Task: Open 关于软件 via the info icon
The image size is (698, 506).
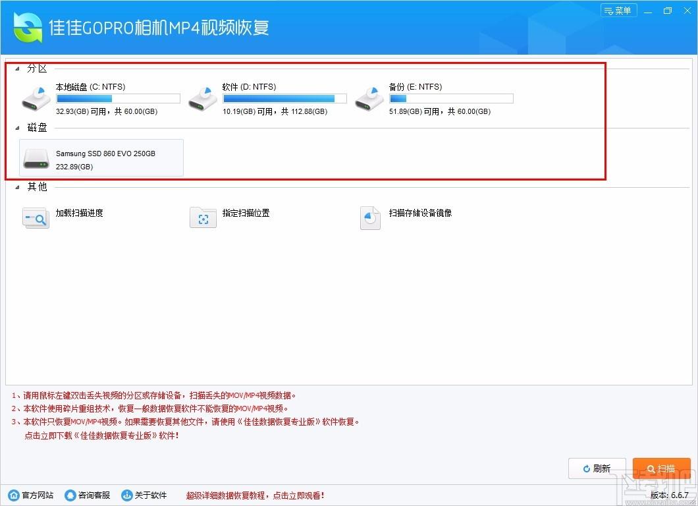Action: [x=127, y=495]
